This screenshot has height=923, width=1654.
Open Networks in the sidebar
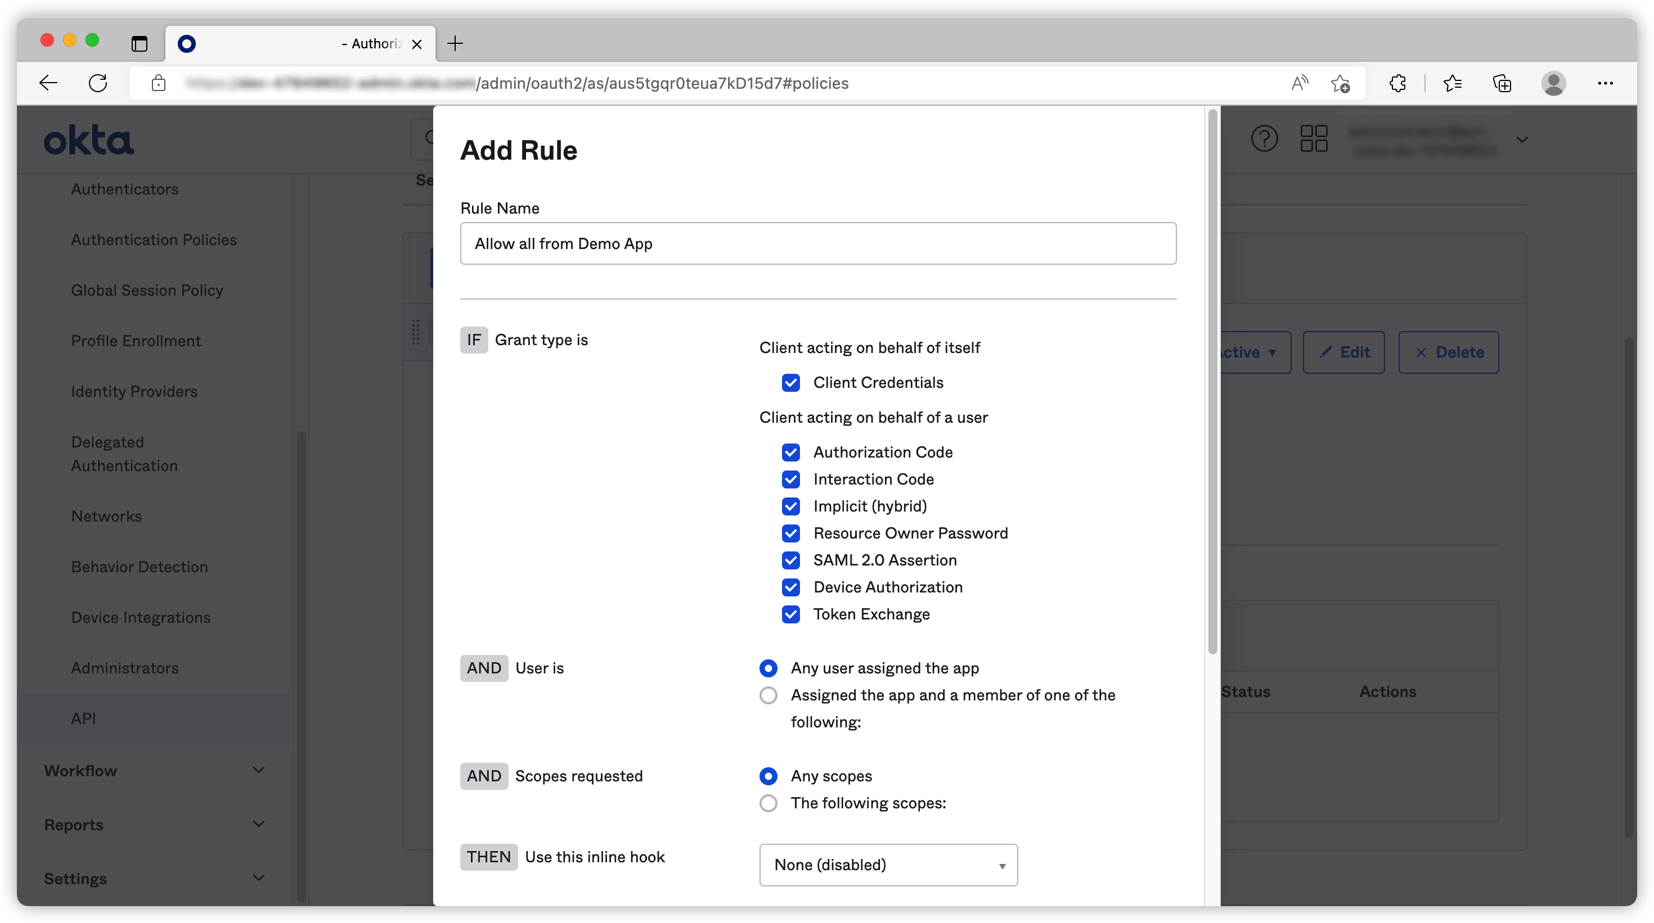(x=106, y=517)
